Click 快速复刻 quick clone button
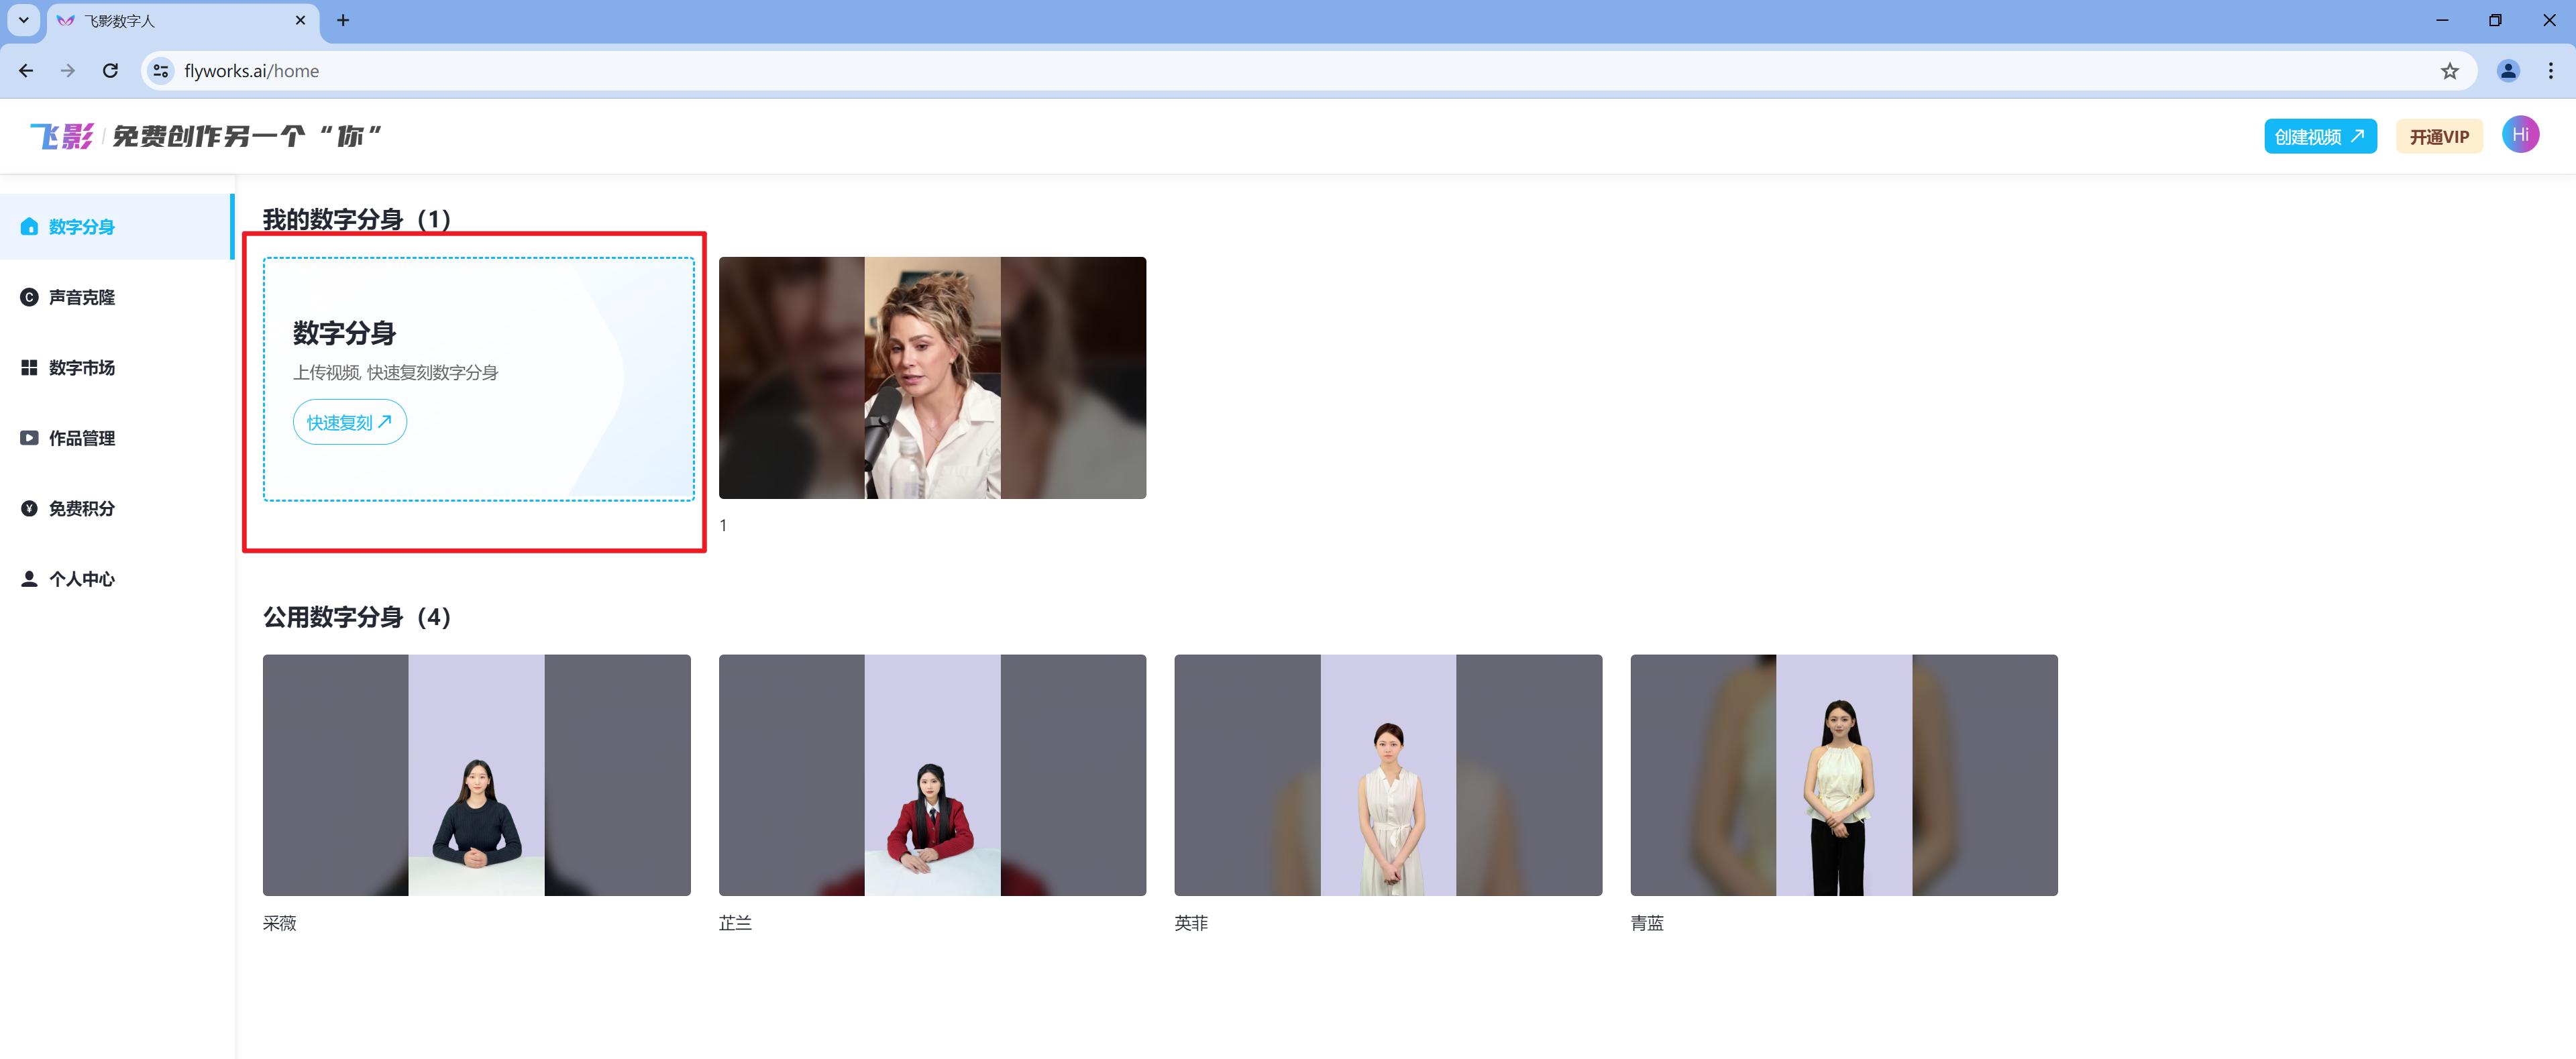The height and width of the screenshot is (1059, 2576). [x=349, y=422]
